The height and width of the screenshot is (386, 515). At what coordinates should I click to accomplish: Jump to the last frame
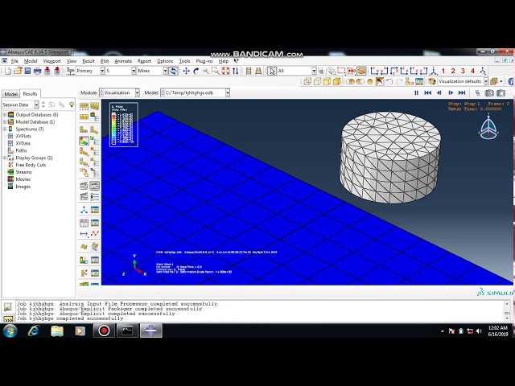[462, 93]
